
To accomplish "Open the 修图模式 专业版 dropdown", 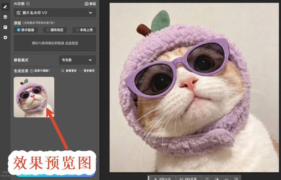I will coord(77,60).
